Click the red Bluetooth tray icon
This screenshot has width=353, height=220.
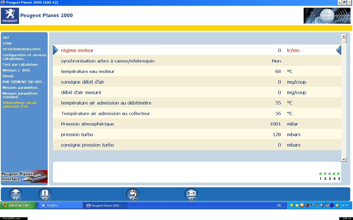[332, 205]
